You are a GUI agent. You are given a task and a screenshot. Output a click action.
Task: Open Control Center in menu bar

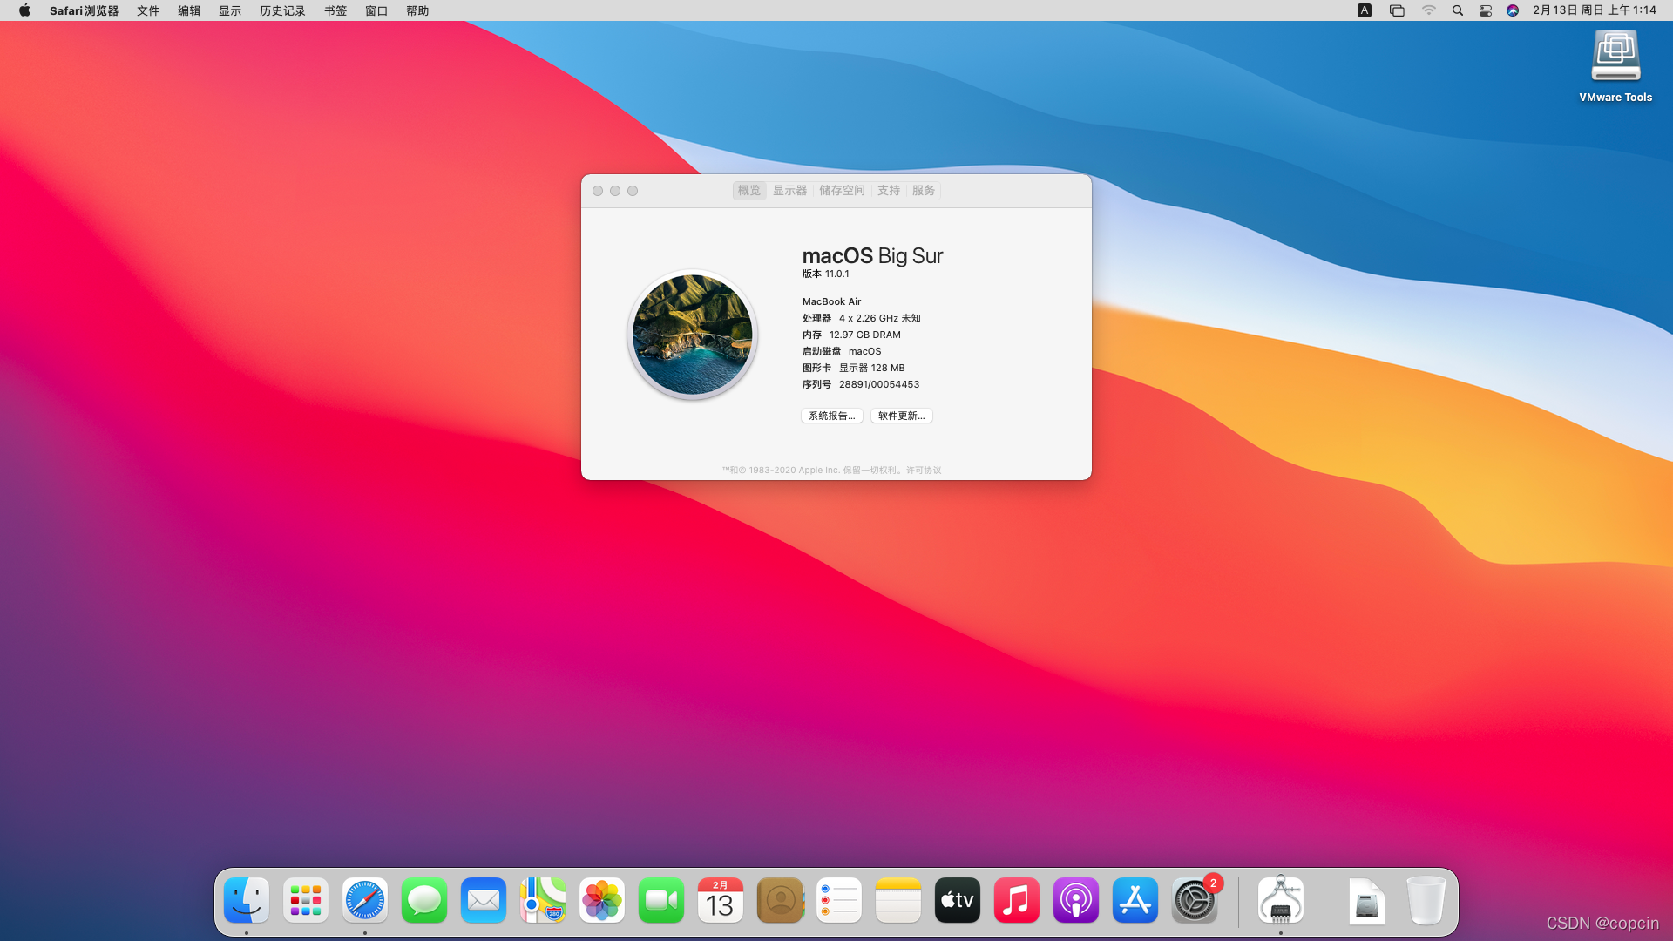[1486, 10]
